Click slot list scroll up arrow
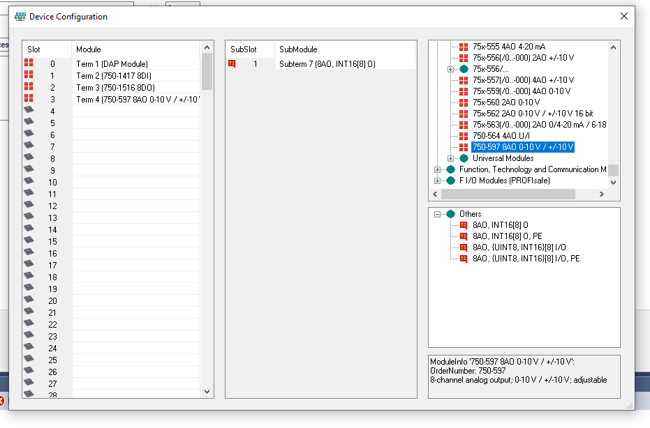Viewport: 650px width, 428px height. coord(207,47)
